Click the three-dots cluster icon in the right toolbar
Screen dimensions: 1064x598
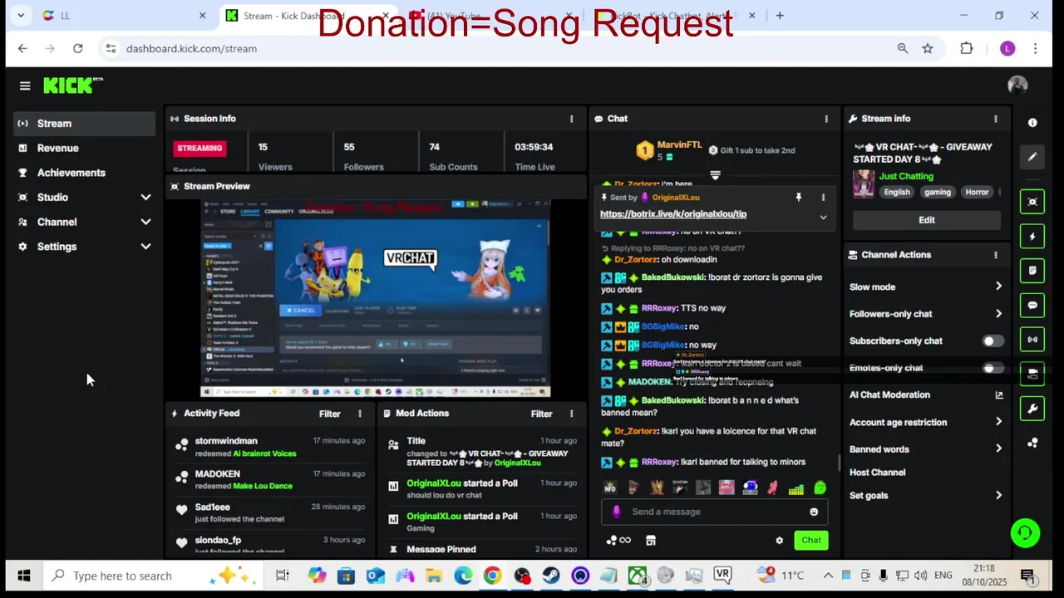[x=1032, y=443]
